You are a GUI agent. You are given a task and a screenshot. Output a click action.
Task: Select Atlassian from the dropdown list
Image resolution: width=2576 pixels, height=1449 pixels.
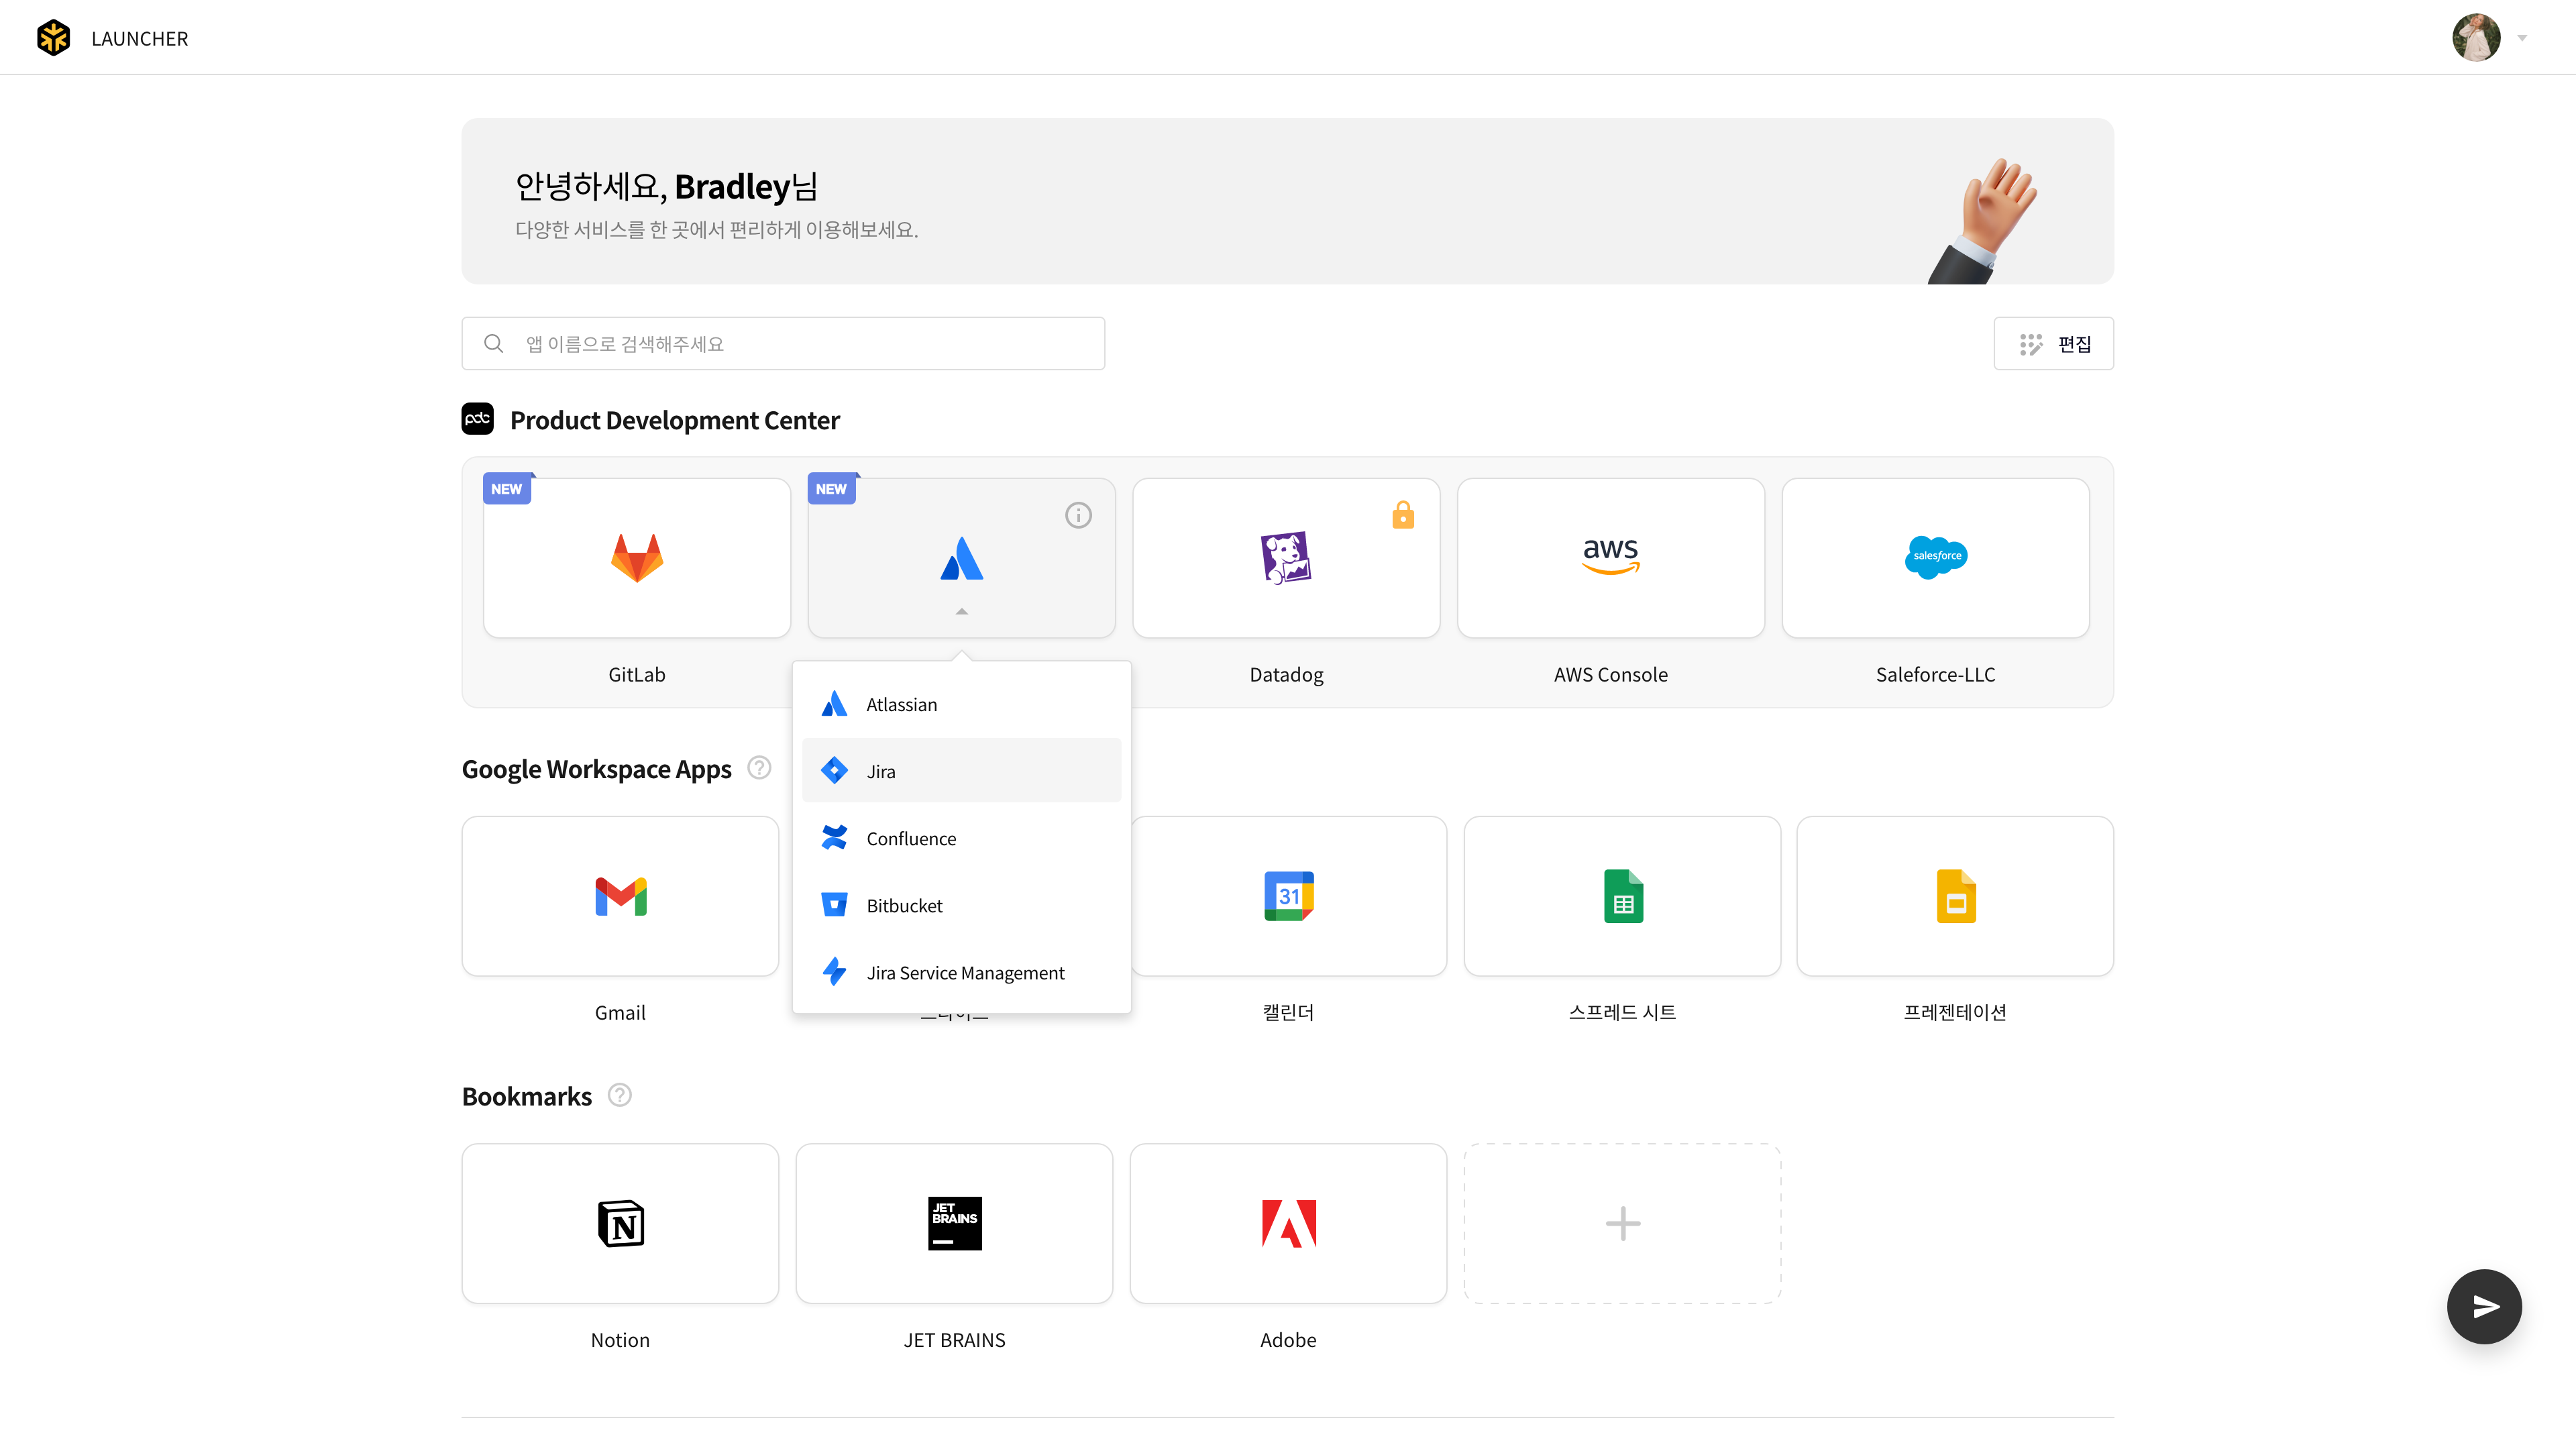pyautogui.click(x=961, y=704)
